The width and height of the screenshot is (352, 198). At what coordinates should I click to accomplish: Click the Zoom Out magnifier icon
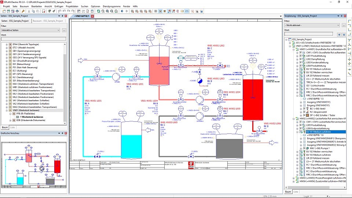(x=111, y=11)
